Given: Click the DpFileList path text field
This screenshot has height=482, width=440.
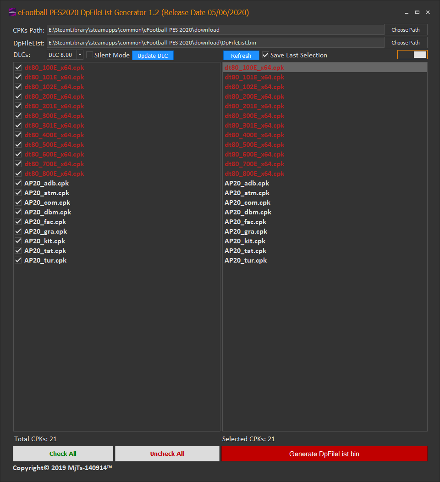Looking at the screenshot, I should click(x=215, y=43).
